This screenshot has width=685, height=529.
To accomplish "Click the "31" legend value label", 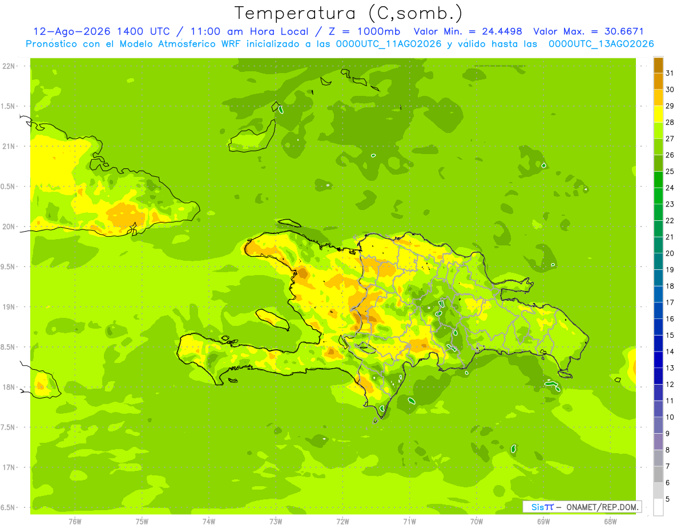I will click(670, 73).
